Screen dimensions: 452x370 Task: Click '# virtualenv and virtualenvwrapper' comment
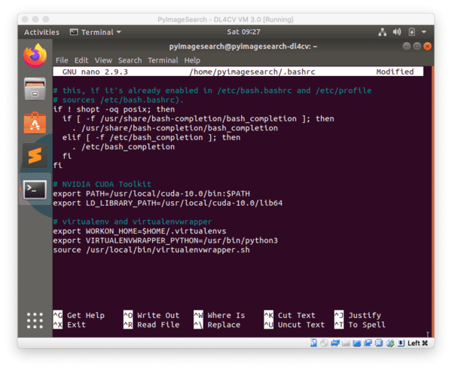click(x=133, y=222)
